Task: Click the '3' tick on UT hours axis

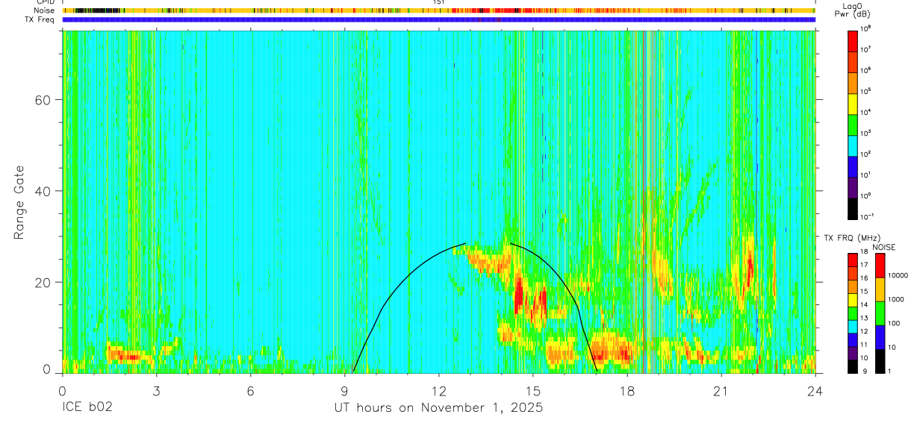Action: point(156,391)
